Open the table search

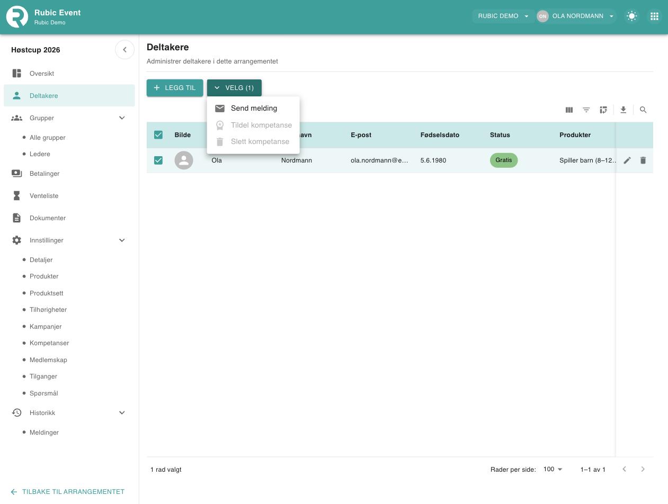click(643, 110)
